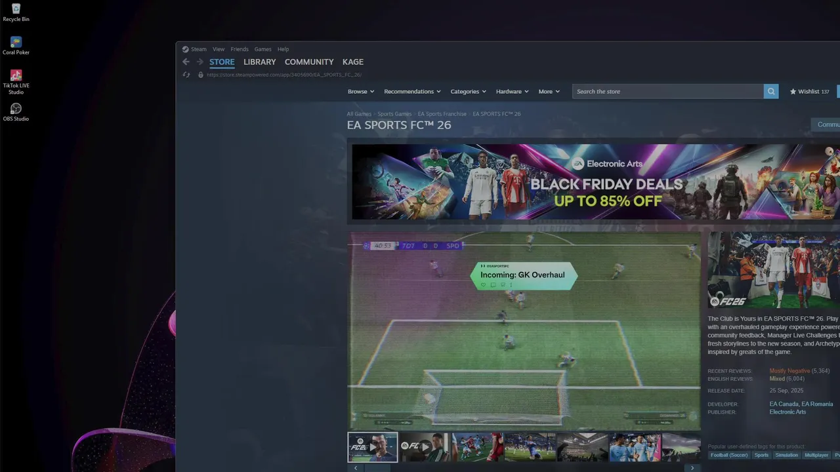
Task: Expand the More dropdown
Action: [549, 92]
